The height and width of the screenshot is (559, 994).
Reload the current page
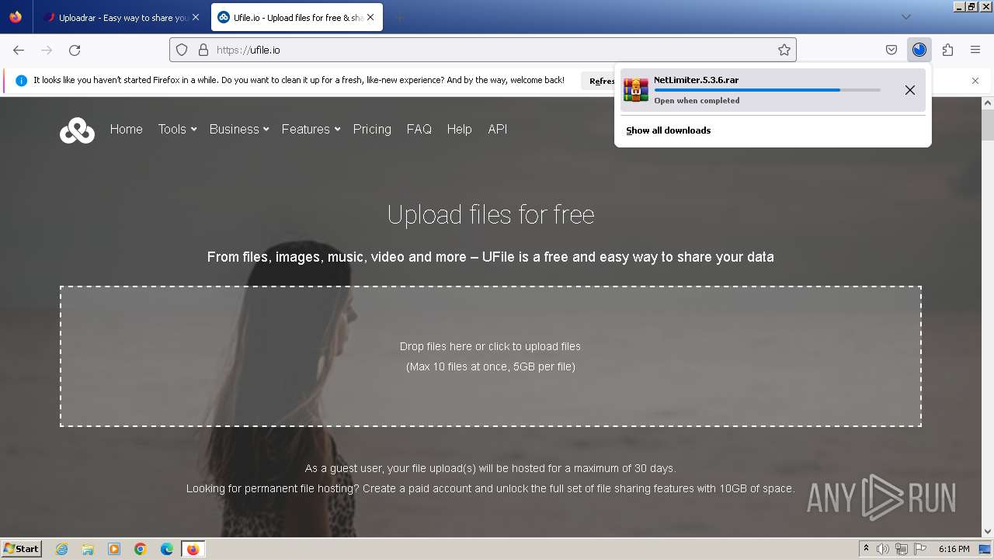coord(75,50)
